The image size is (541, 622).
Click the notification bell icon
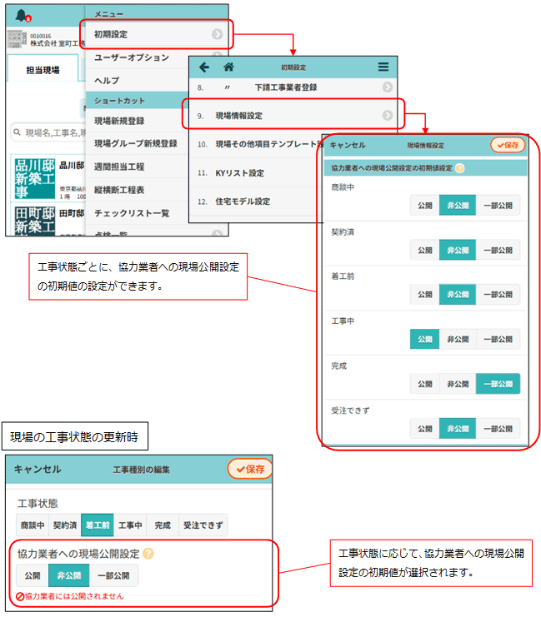(20, 13)
